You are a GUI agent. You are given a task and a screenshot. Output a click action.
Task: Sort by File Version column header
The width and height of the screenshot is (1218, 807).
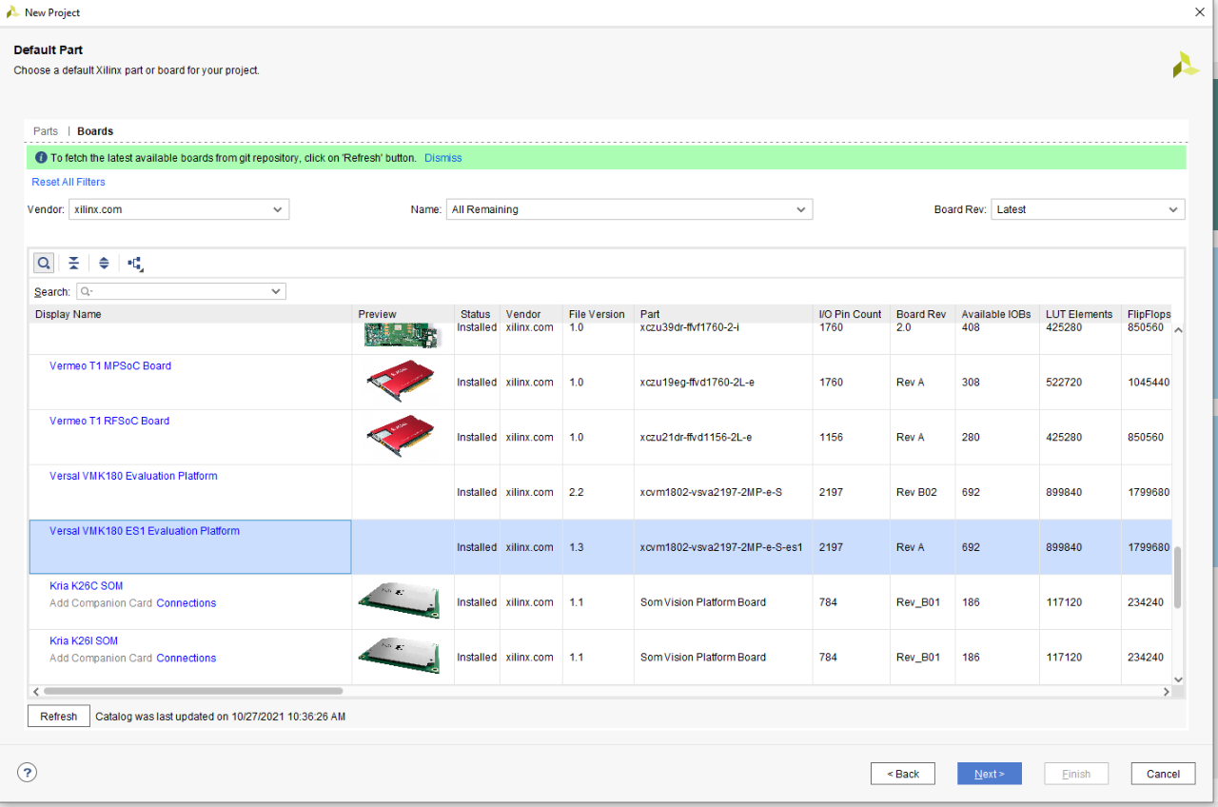pyautogui.click(x=598, y=314)
